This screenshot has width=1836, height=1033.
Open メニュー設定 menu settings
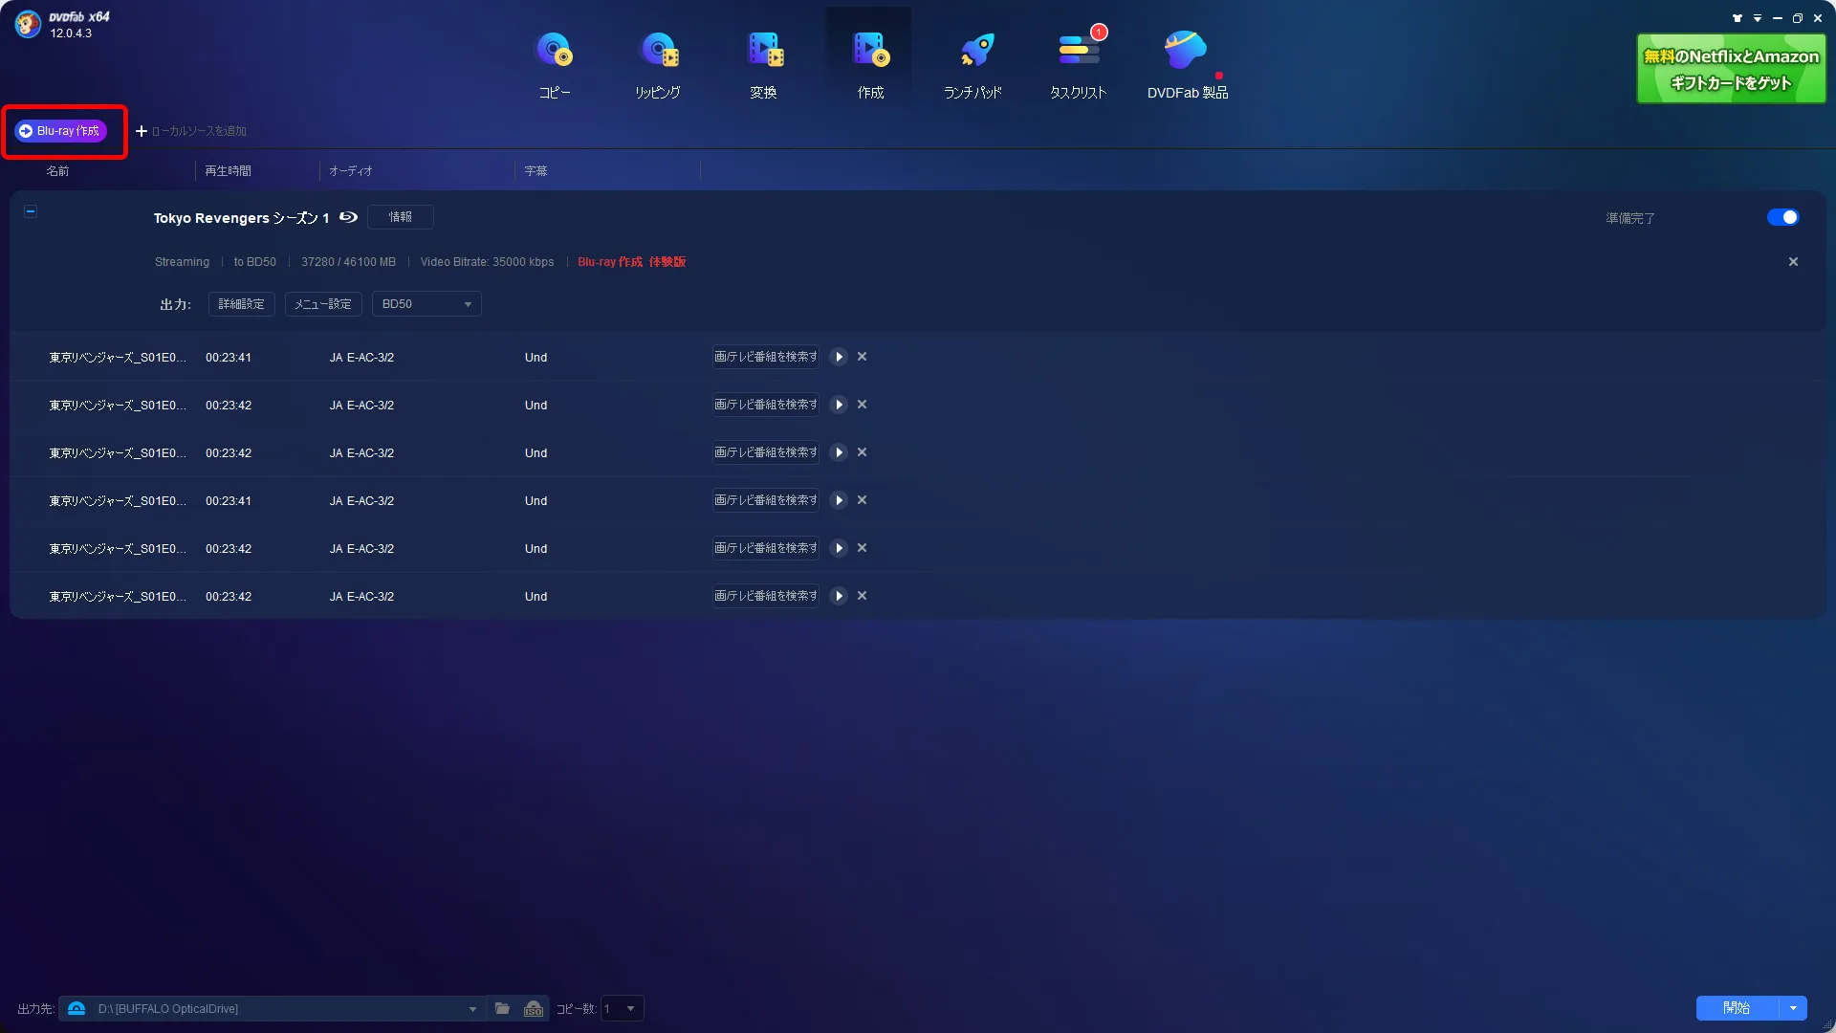[323, 304]
